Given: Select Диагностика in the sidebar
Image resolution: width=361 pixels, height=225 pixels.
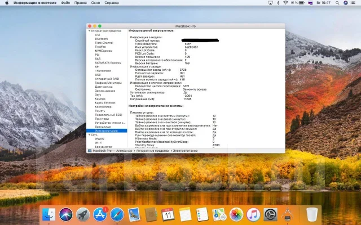Looking at the screenshot, I should [104, 87].
